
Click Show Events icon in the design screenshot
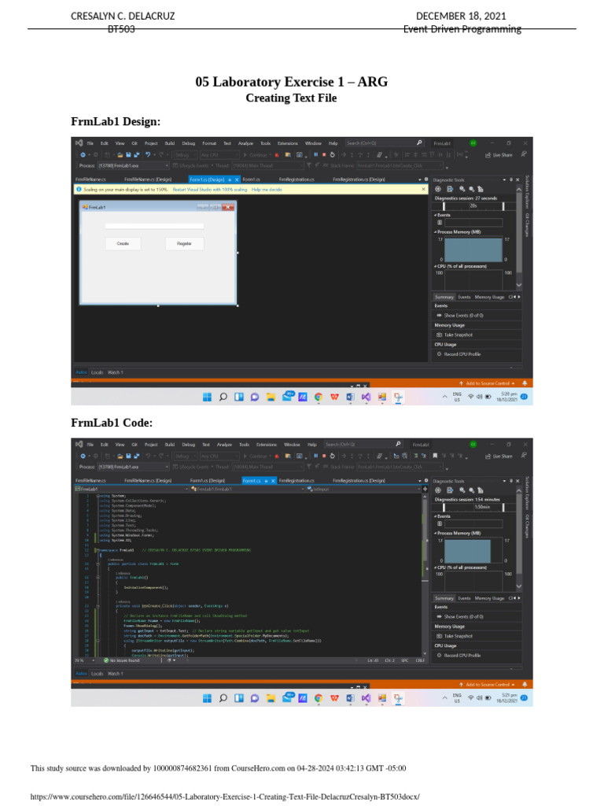pos(439,315)
